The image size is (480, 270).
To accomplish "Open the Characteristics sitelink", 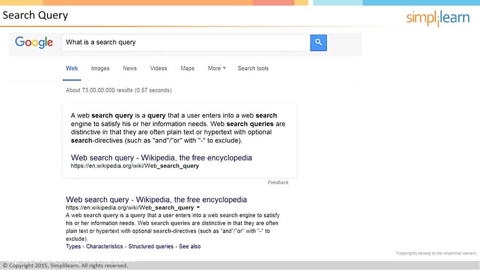I will (105, 247).
